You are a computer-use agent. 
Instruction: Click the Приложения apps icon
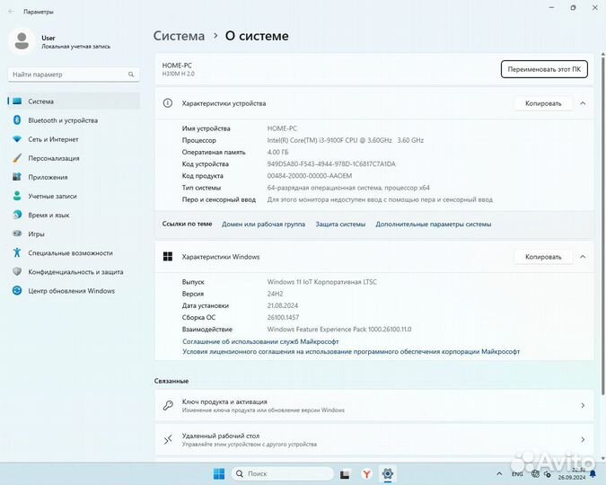click(x=17, y=177)
